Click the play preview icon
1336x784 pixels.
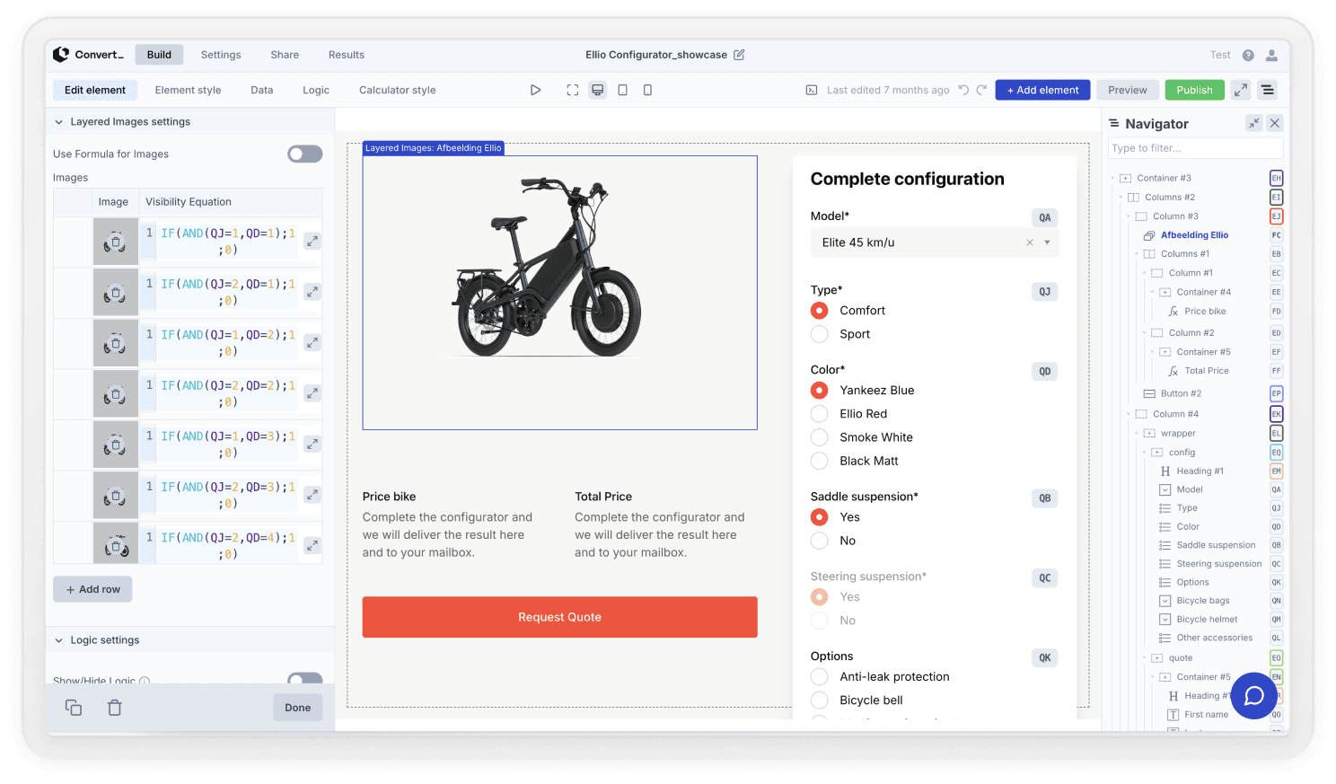[535, 90]
